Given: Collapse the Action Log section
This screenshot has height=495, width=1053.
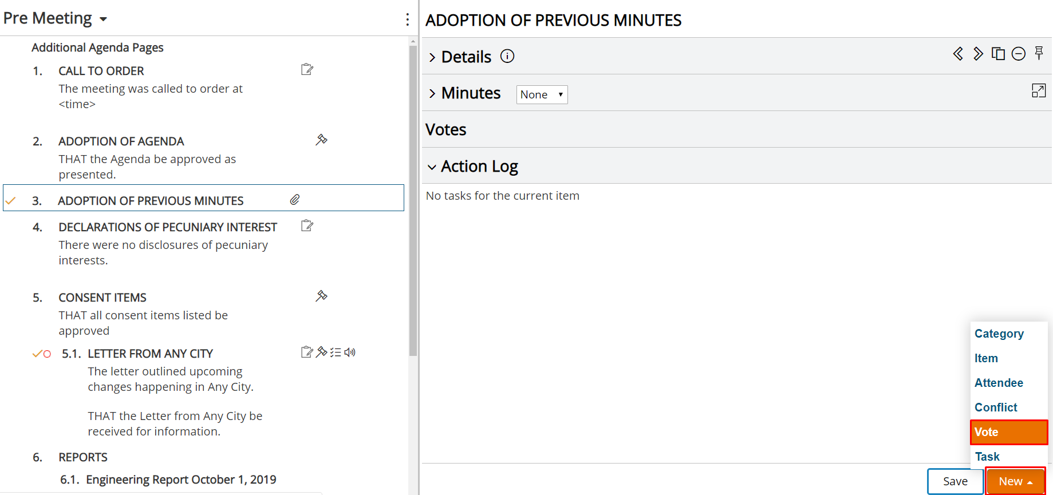Looking at the screenshot, I should (473, 167).
